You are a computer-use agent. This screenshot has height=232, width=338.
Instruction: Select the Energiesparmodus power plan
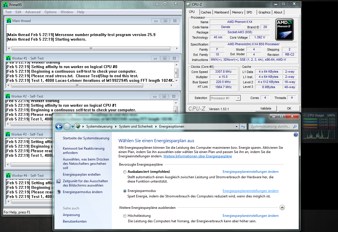(x=125, y=191)
